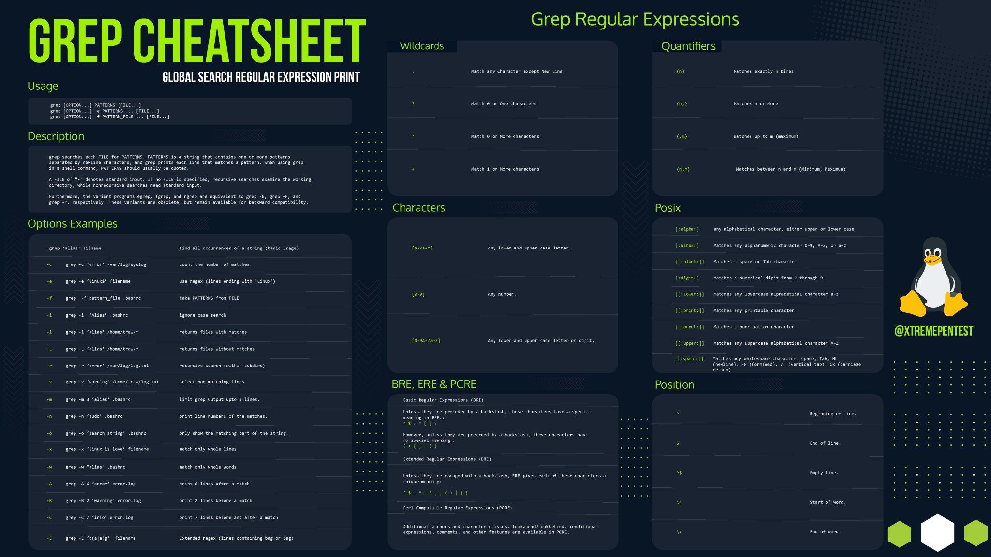Click the Quantifiers tab heading
The image size is (991, 557).
pyautogui.click(x=688, y=46)
